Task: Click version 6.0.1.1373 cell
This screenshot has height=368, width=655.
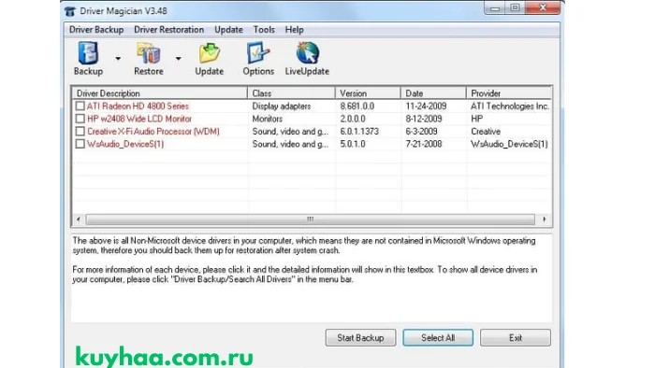Action: (359, 132)
